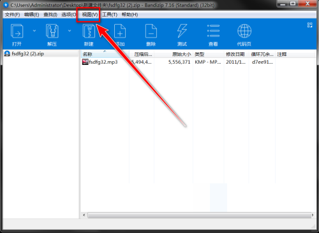The width and height of the screenshot is (319, 233).
Task: Click the View (查看) list icon
Action: coord(213,31)
